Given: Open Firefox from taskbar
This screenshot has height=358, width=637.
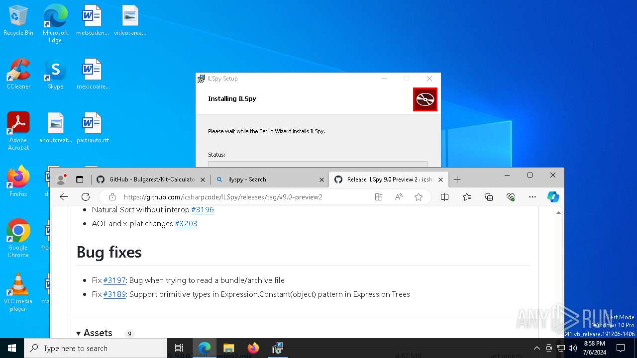Looking at the screenshot, I should tap(253, 348).
